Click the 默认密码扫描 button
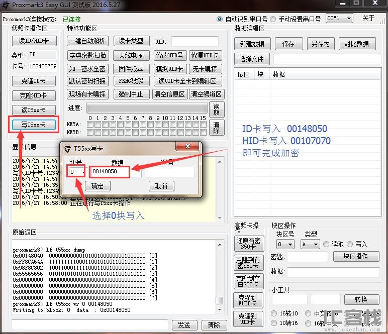The width and height of the screenshot is (388, 334). (x=87, y=81)
